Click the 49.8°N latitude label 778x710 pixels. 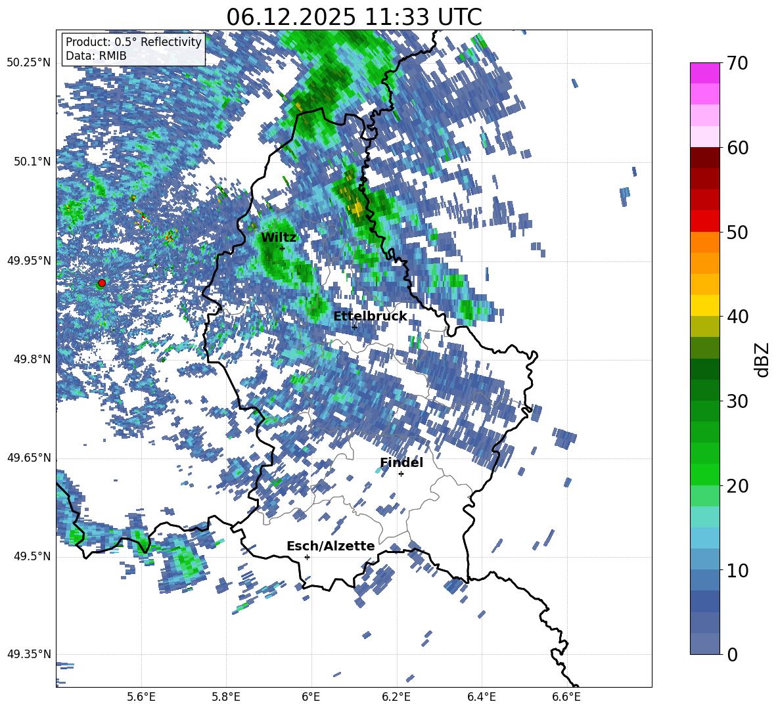click(32, 359)
